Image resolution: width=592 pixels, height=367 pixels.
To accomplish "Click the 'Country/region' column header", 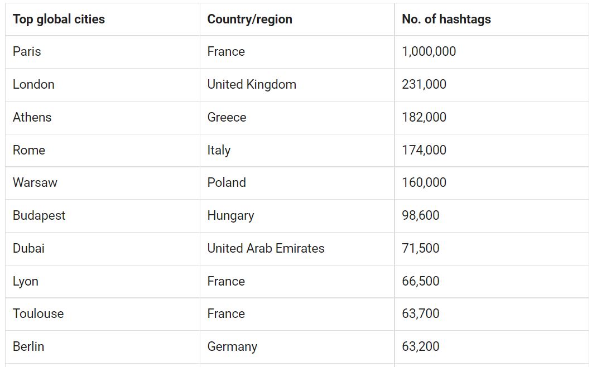I will click(297, 20).
